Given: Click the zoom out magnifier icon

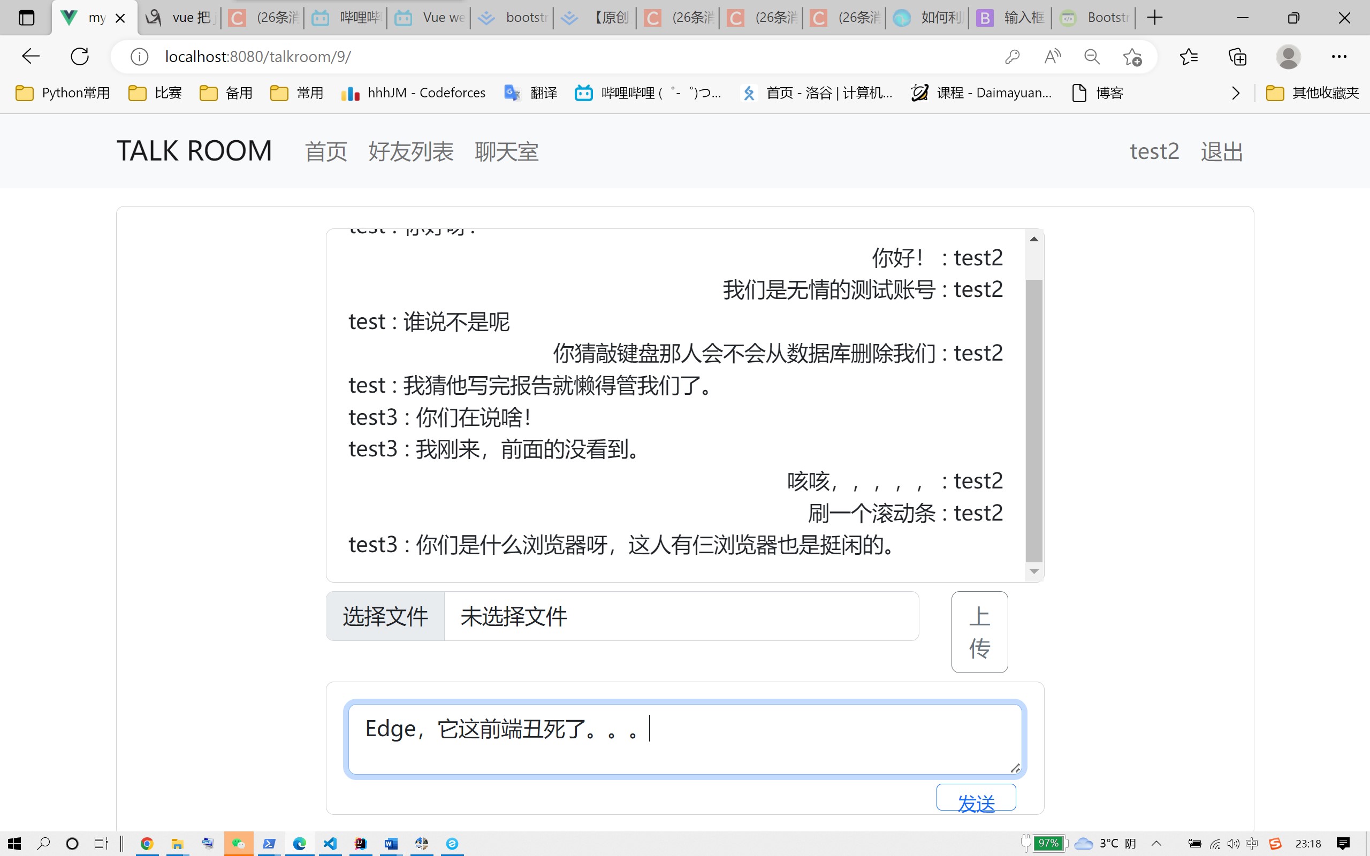Looking at the screenshot, I should click(x=1092, y=57).
